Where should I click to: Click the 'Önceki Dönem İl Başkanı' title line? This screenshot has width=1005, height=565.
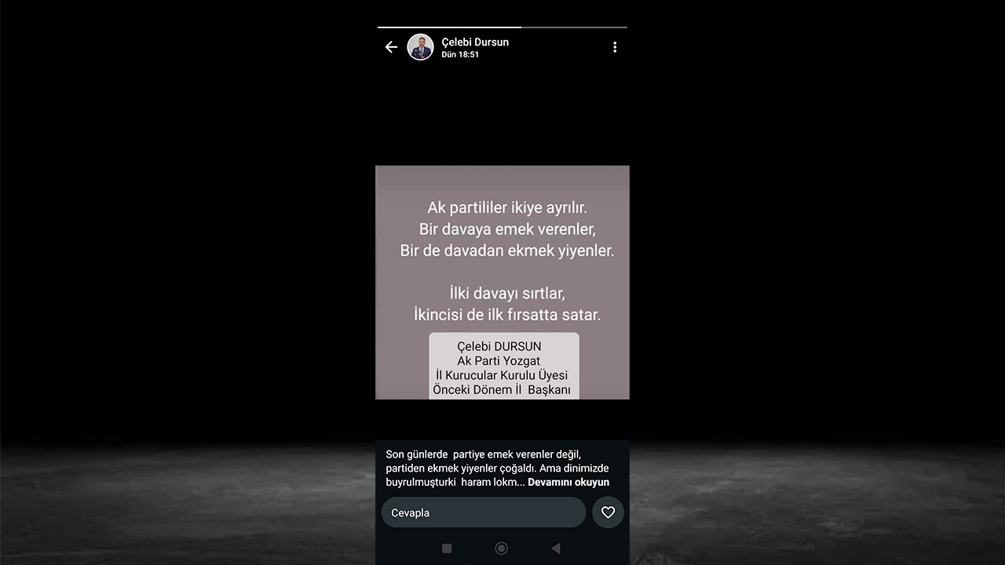502,389
